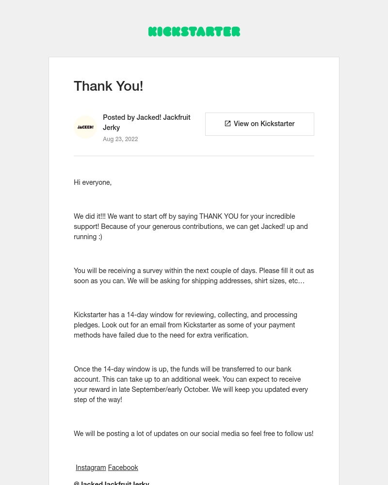Open the View on Kickstarter button
388x485 pixels.
(259, 124)
